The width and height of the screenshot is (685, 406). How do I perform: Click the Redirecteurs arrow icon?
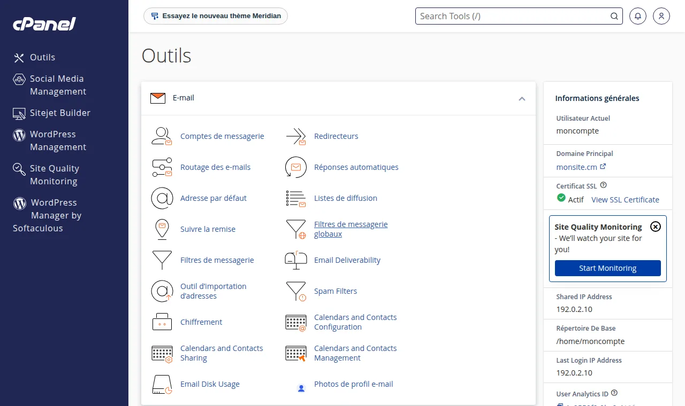(x=295, y=136)
